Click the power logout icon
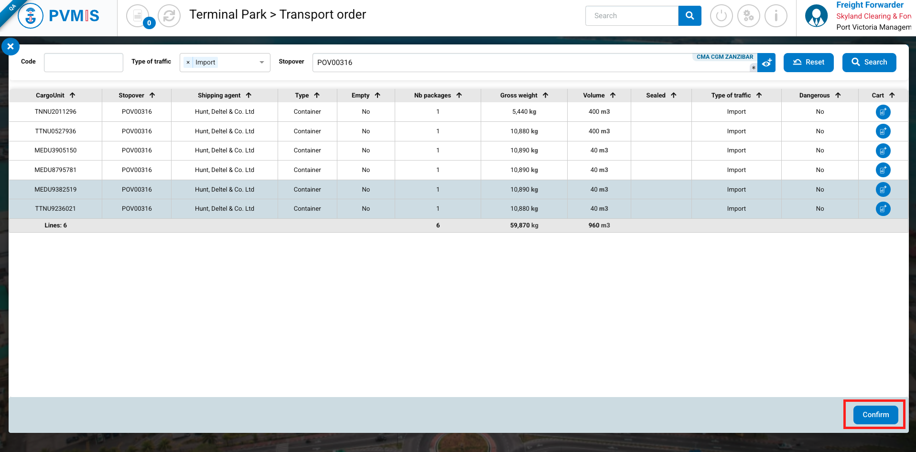The width and height of the screenshot is (916, 452). 721,16
